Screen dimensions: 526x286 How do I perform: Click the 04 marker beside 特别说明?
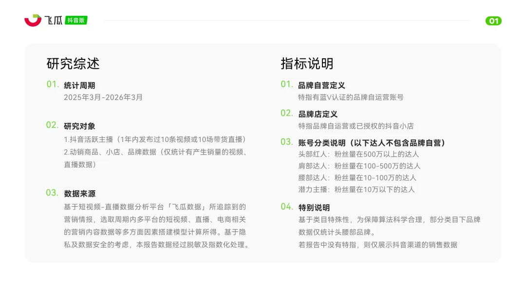[285, 207]
